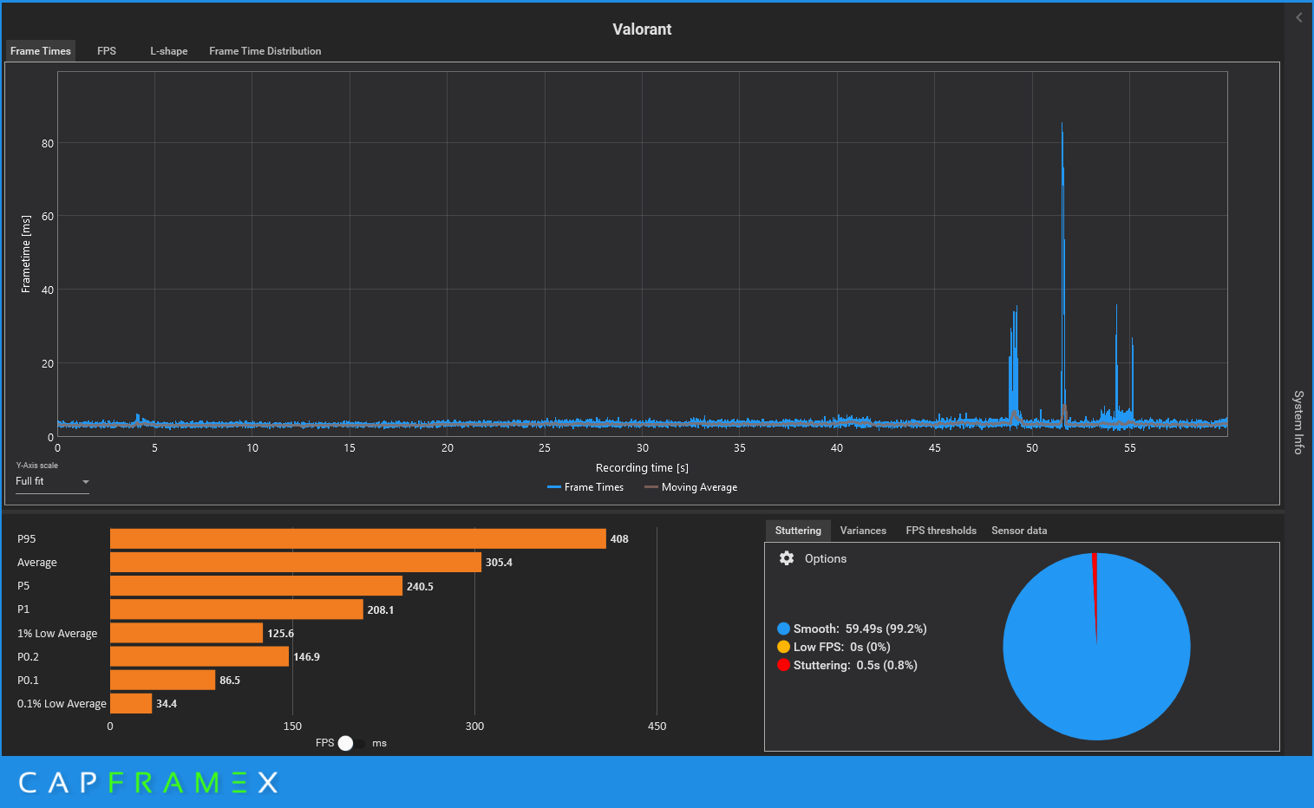Click the vertical System Info label

1298,422
